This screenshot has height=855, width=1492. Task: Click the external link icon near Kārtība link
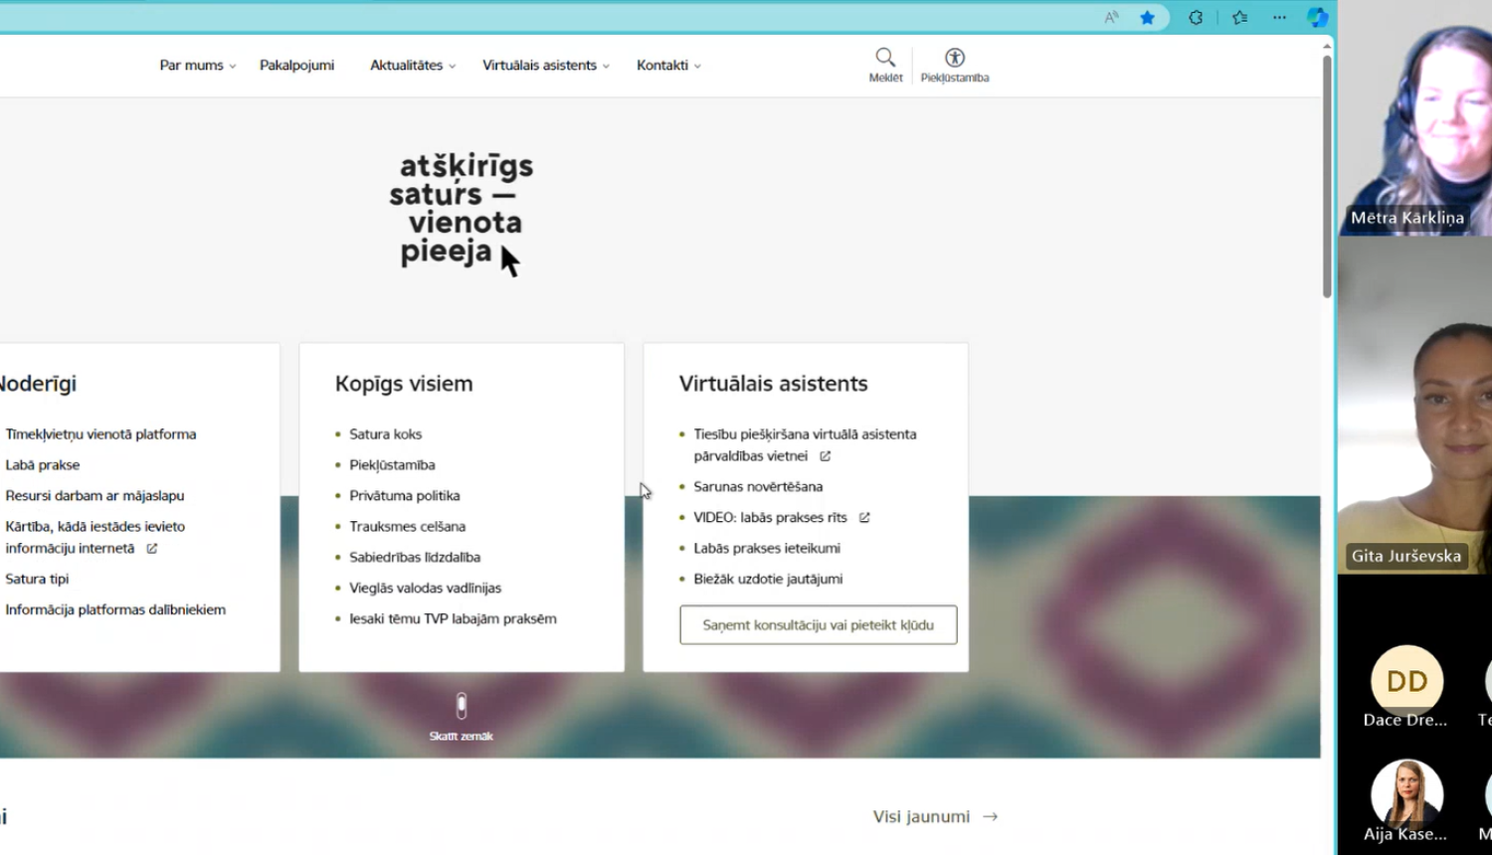[x=151, y=548]
